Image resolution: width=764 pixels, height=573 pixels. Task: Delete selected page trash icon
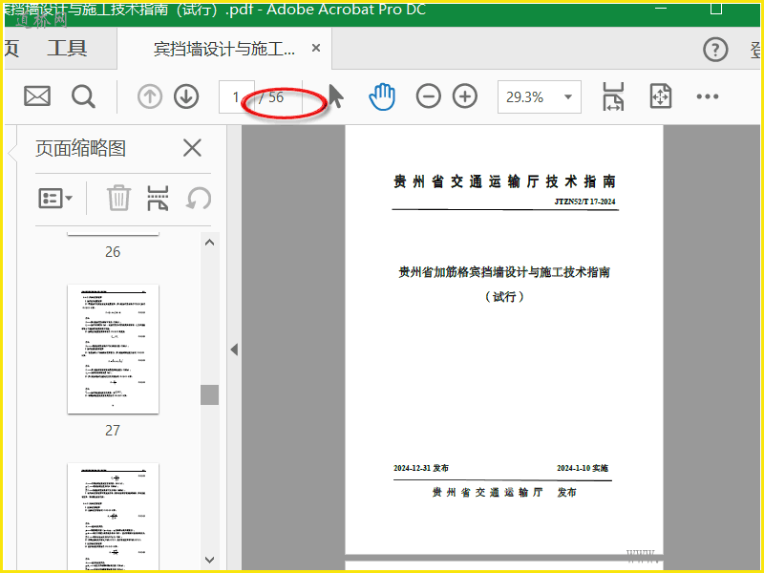pos(118,198)
